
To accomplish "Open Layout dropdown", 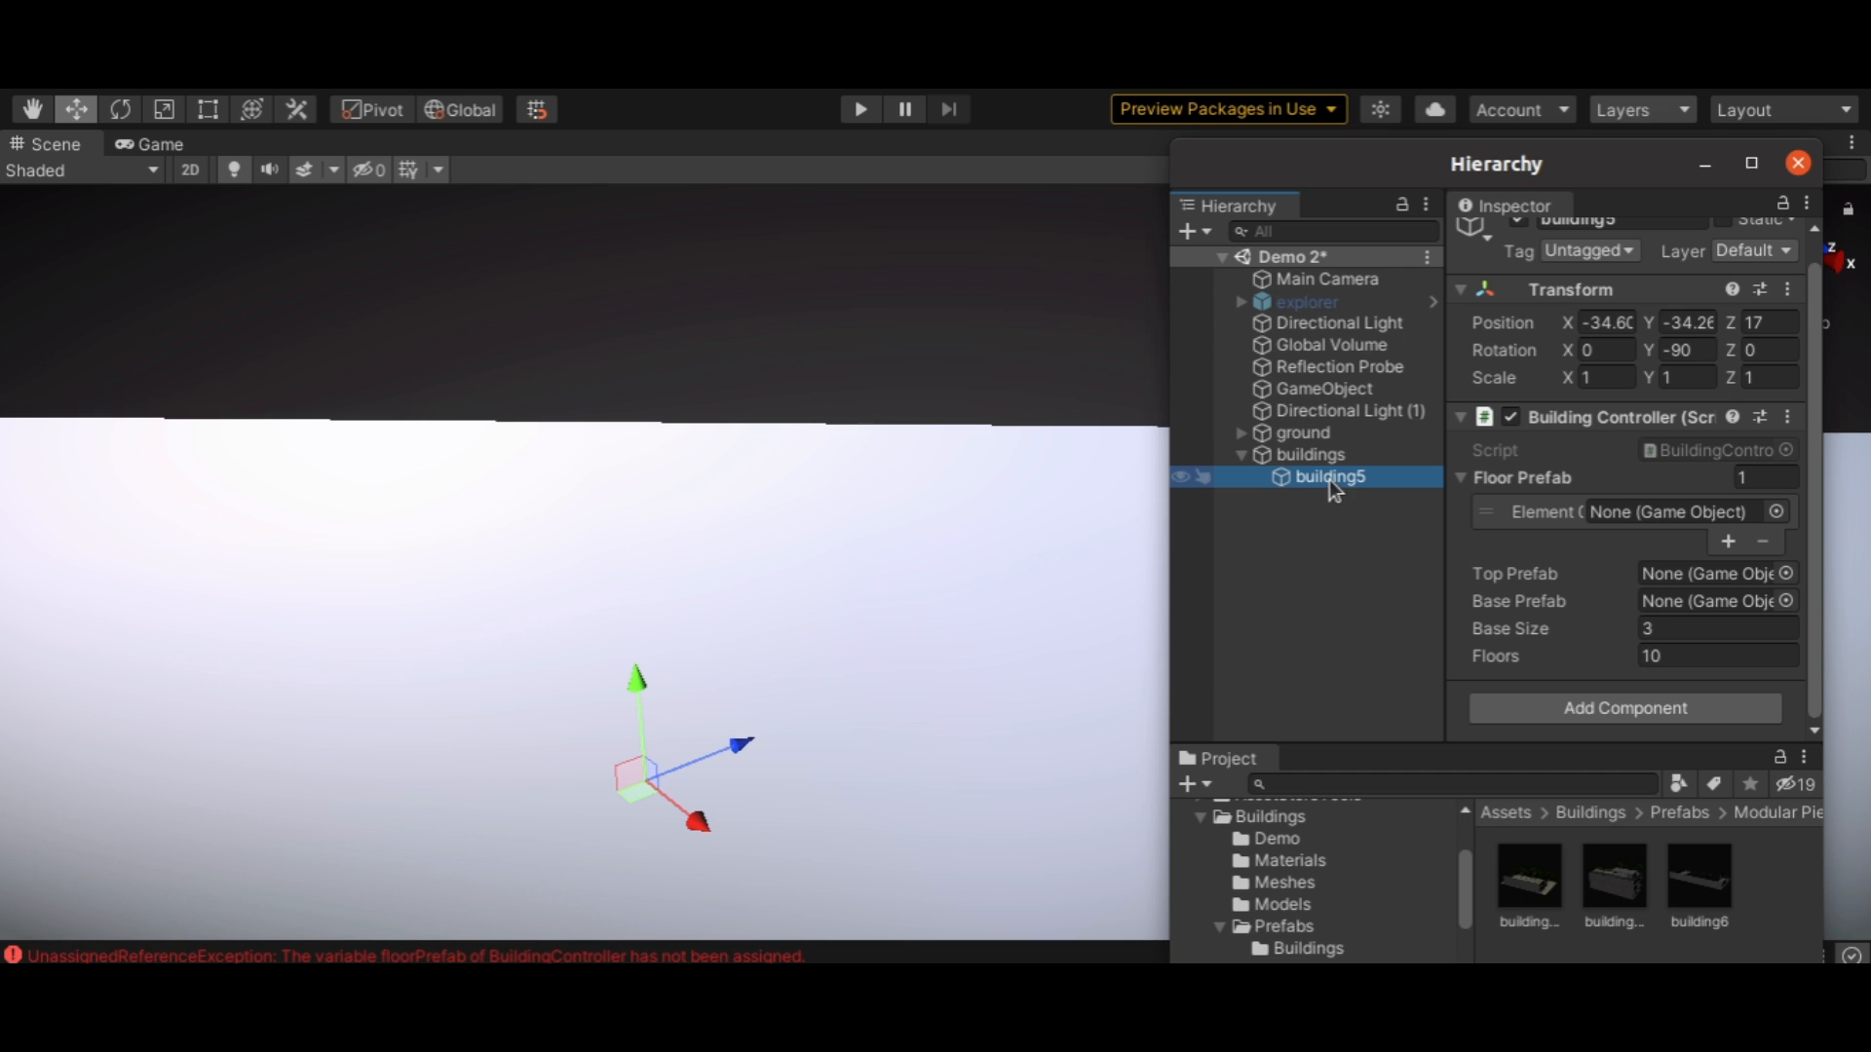I will [1784, 109].
